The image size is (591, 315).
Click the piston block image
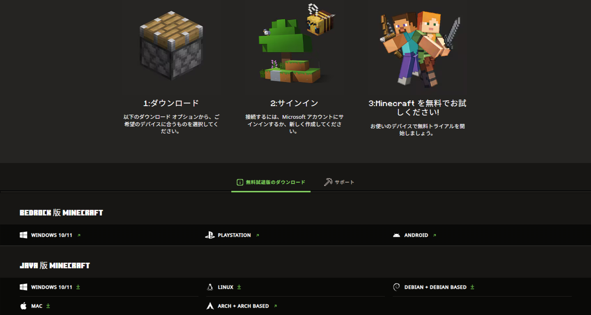pos(171,45)
